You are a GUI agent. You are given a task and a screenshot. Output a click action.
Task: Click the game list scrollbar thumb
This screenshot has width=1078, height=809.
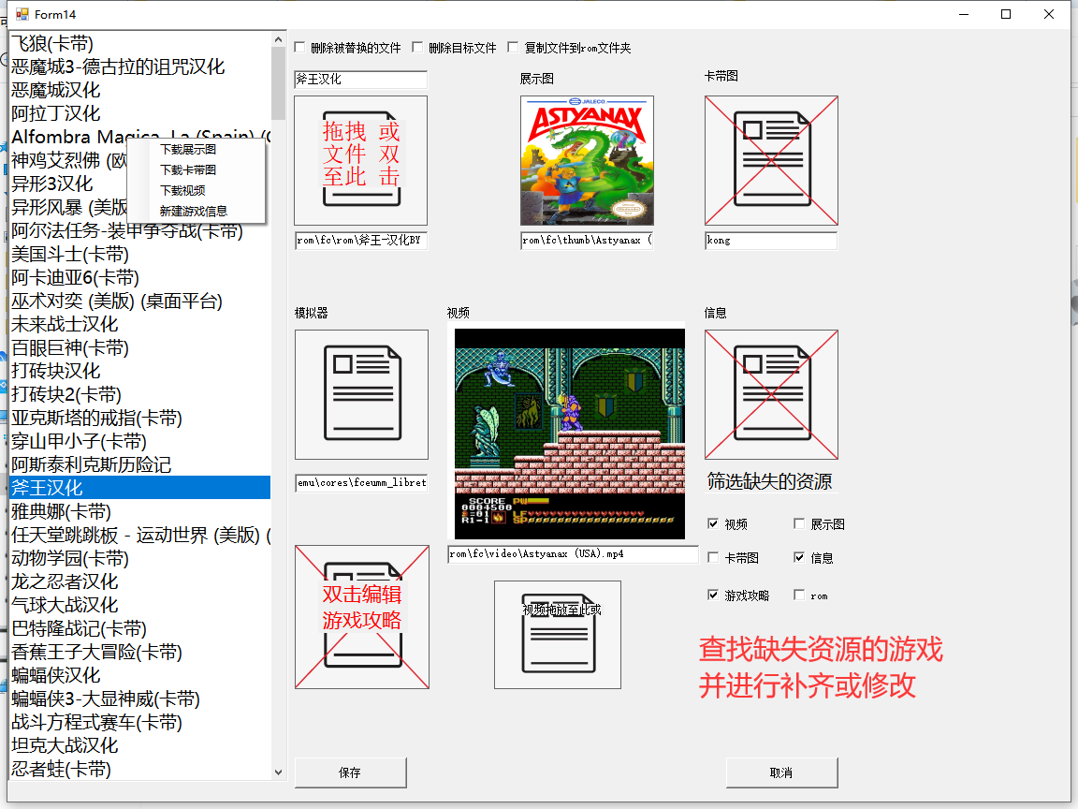[x=278, y=83]
